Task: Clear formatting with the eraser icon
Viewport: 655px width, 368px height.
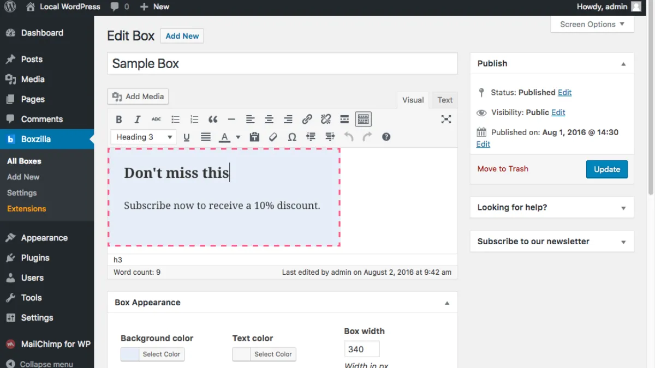Action: 273,137
